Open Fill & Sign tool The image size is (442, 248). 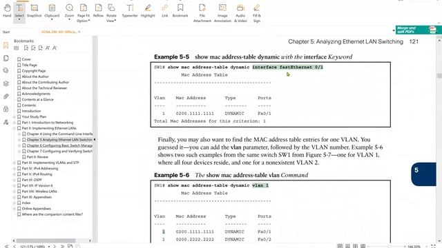click(x=256, y=13)
